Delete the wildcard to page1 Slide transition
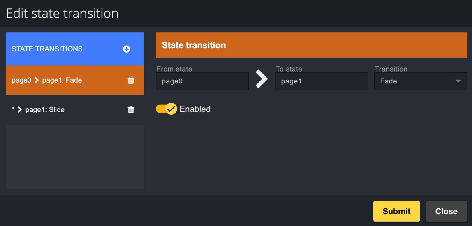The height and width of the screenshot is (226, 472). pyautogui.click(x=131, y=109)
